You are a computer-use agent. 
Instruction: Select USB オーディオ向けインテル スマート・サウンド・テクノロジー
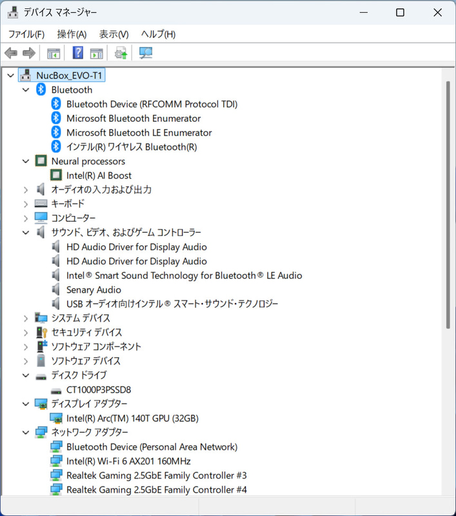pyautogui.click(x=172, y=304)
